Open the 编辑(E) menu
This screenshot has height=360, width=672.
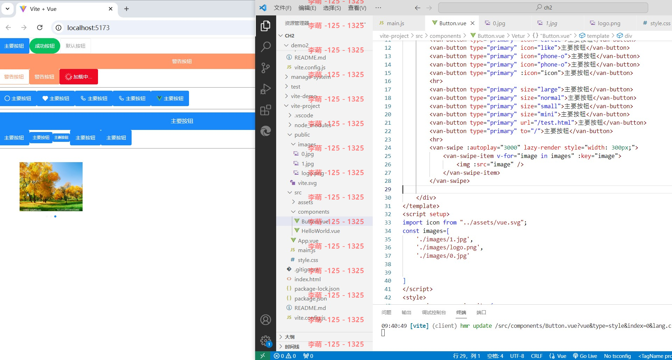[307, 8]
